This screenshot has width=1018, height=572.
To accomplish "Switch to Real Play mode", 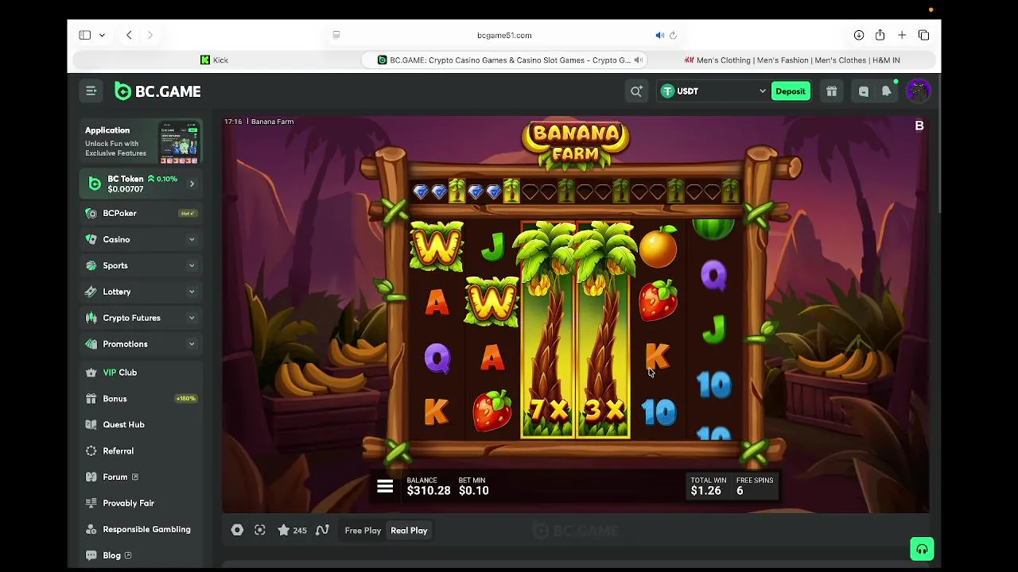I will (409, 530).
